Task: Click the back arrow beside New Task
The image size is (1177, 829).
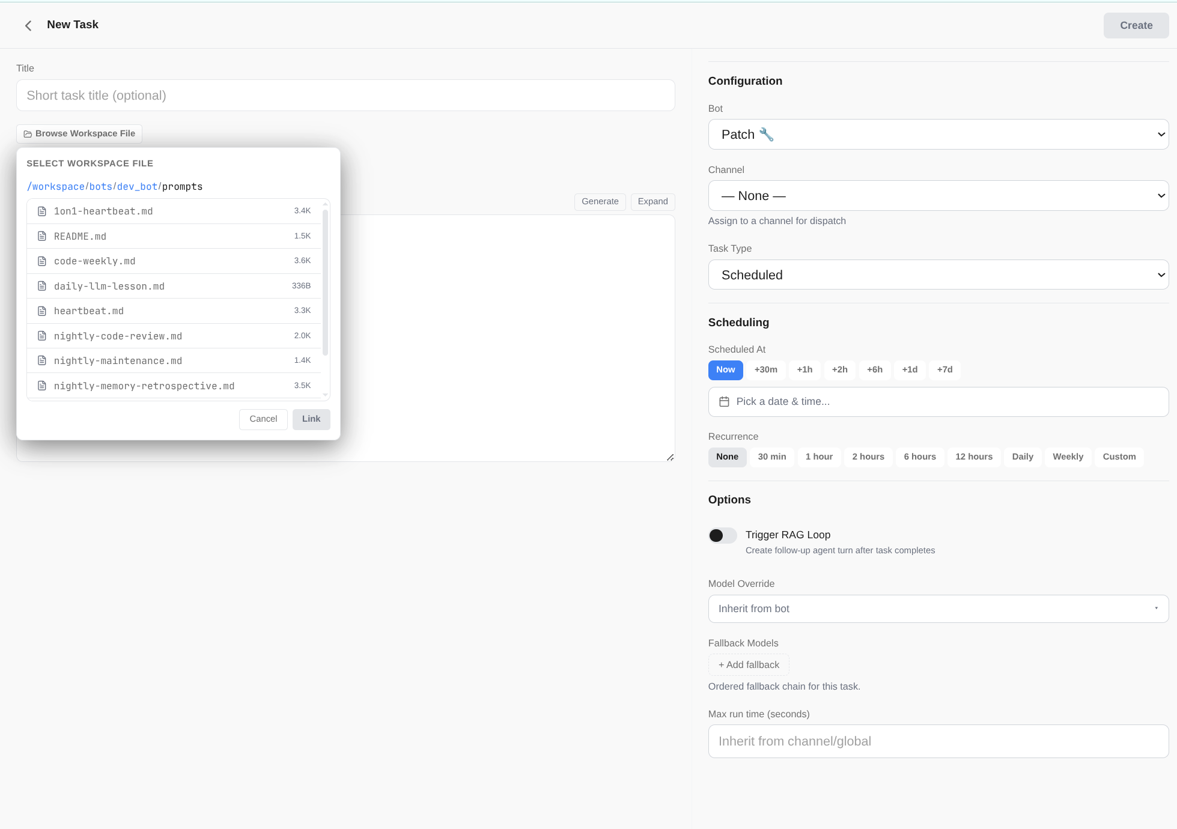Action: [28, 25]
